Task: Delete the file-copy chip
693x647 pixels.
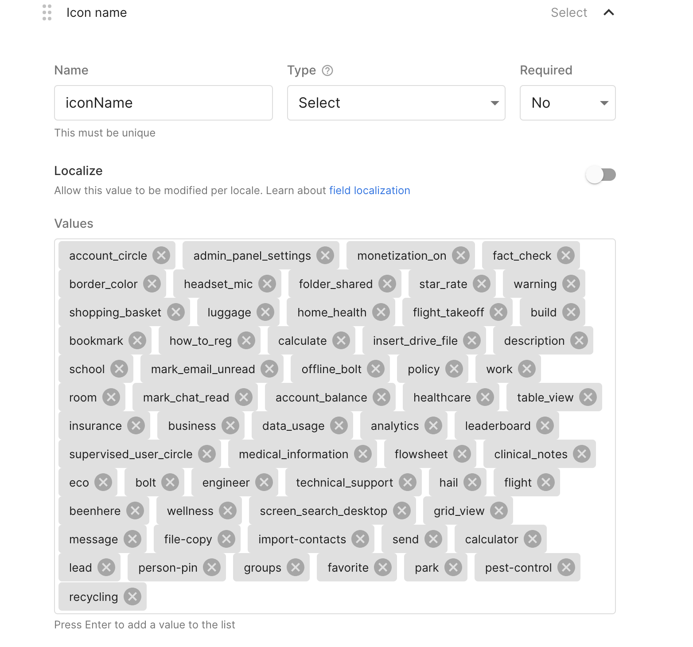Action: click(226, 539)
